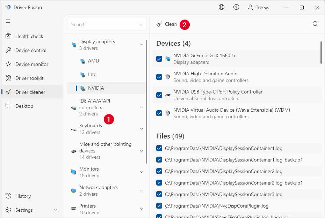Open Health check page

click(x=32, y=36)
